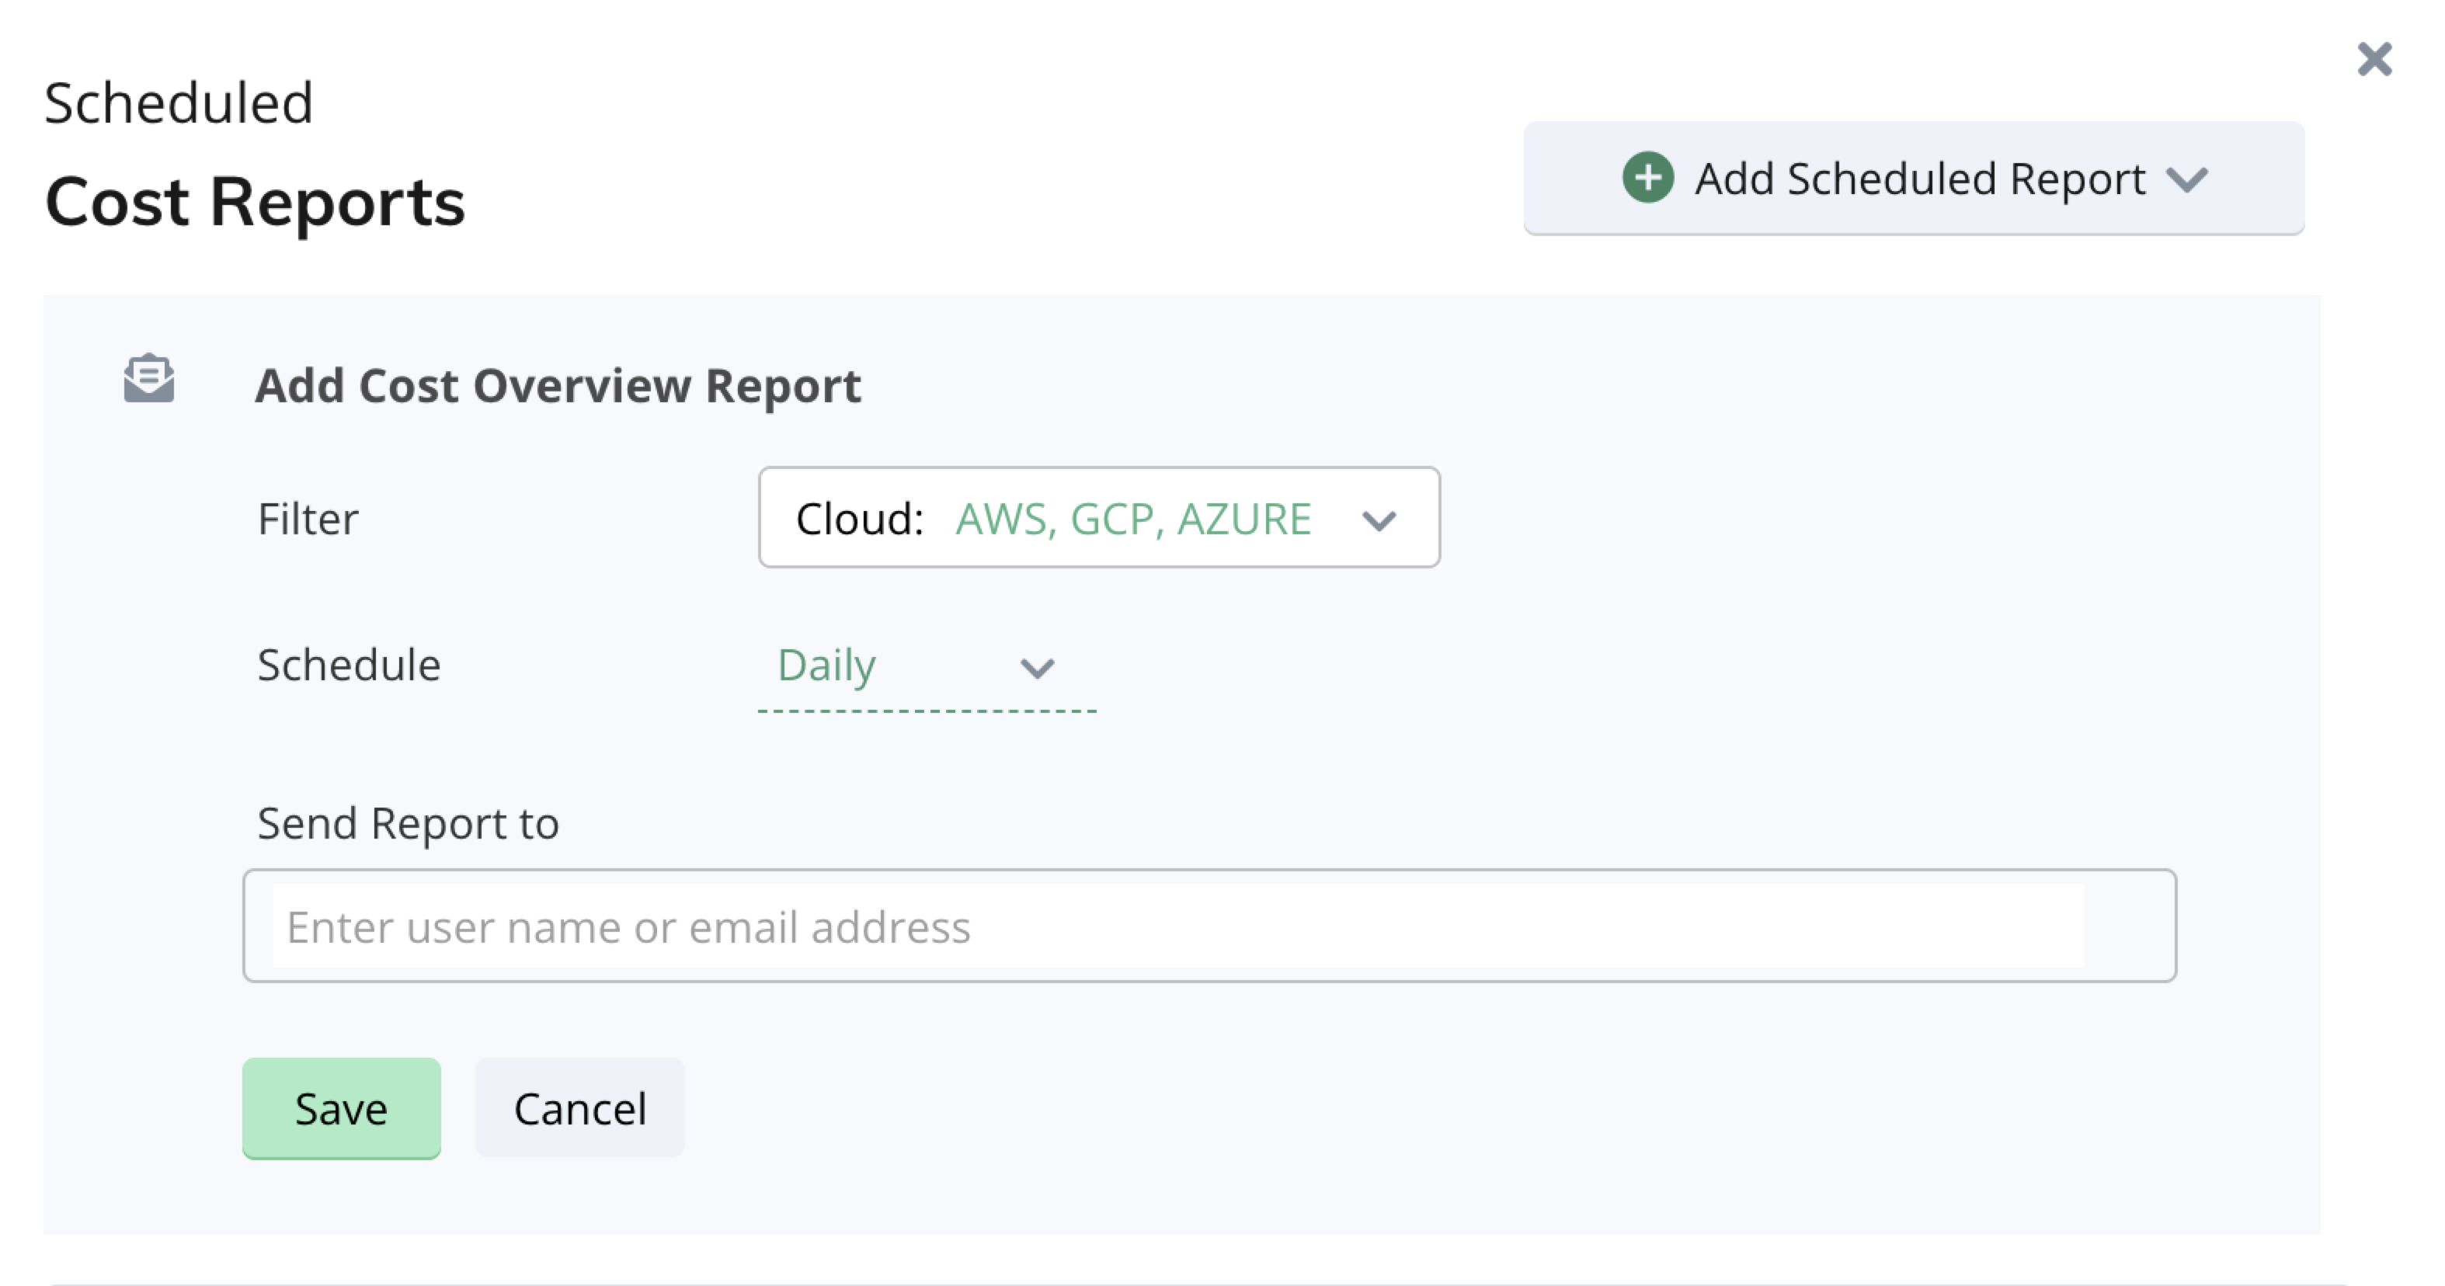Image resolution: width=2445 pixels, height=1286 pixels.
Task: Close the Scheduled Cost Reports dialog
Action: [x=2374, y=60]
